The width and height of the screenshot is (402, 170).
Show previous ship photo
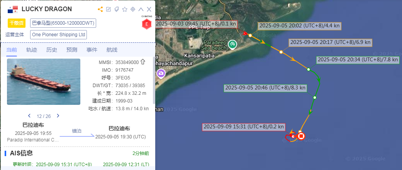click(29, 116)
